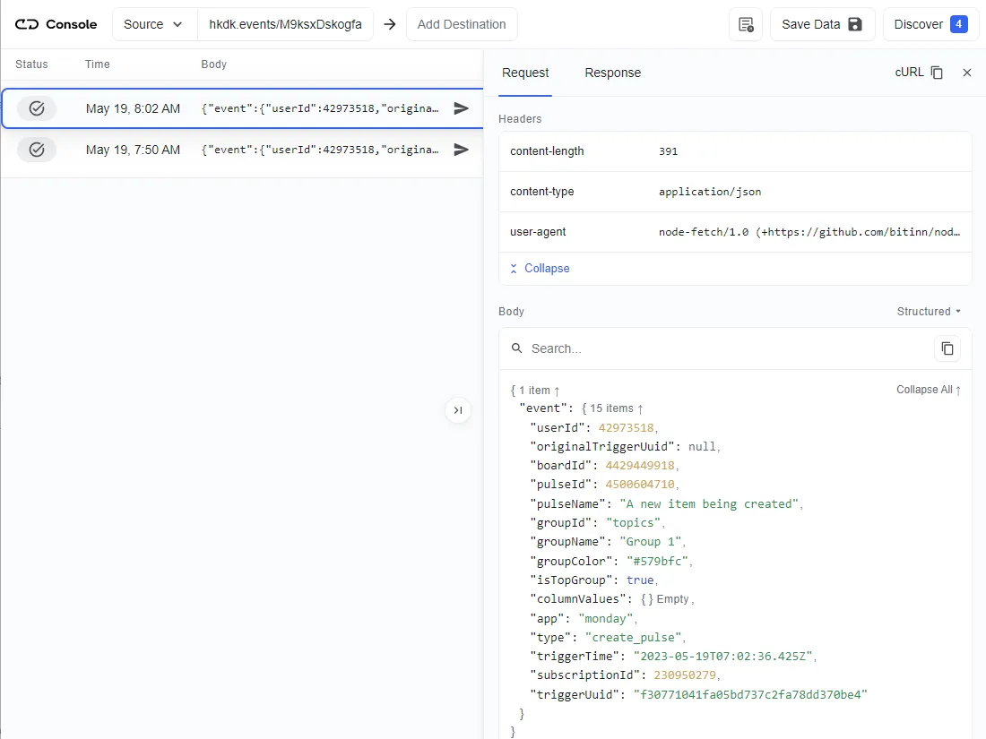Screen dimensions: 986x739
Task: Click the hkdk.events/M9ksxDskogfa source URL
Action: click(x=285, y=24)
